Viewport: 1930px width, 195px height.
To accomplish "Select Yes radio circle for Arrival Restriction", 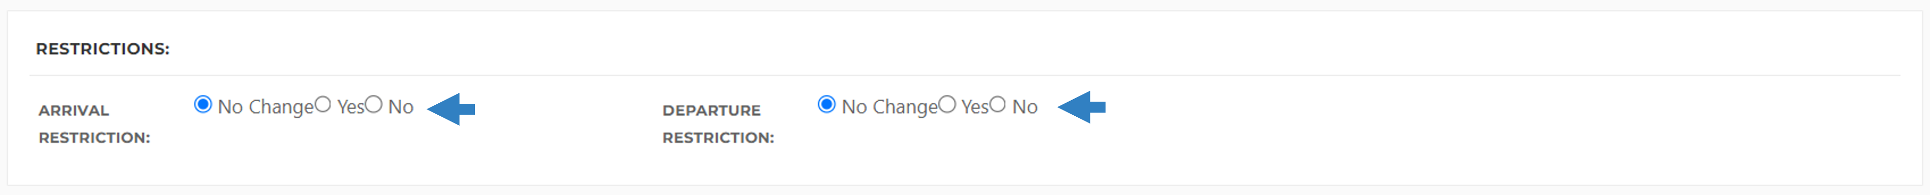I will pyautogui.click(x=322, y=105).
